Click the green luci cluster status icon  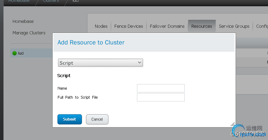15,53
